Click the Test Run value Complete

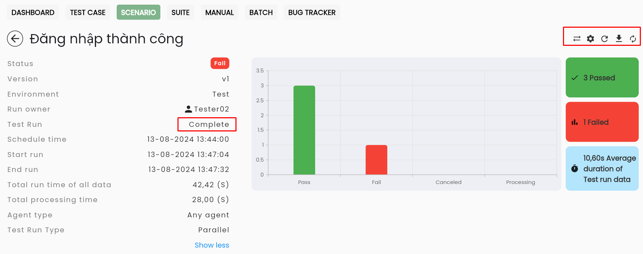click(x=209, y=124)
